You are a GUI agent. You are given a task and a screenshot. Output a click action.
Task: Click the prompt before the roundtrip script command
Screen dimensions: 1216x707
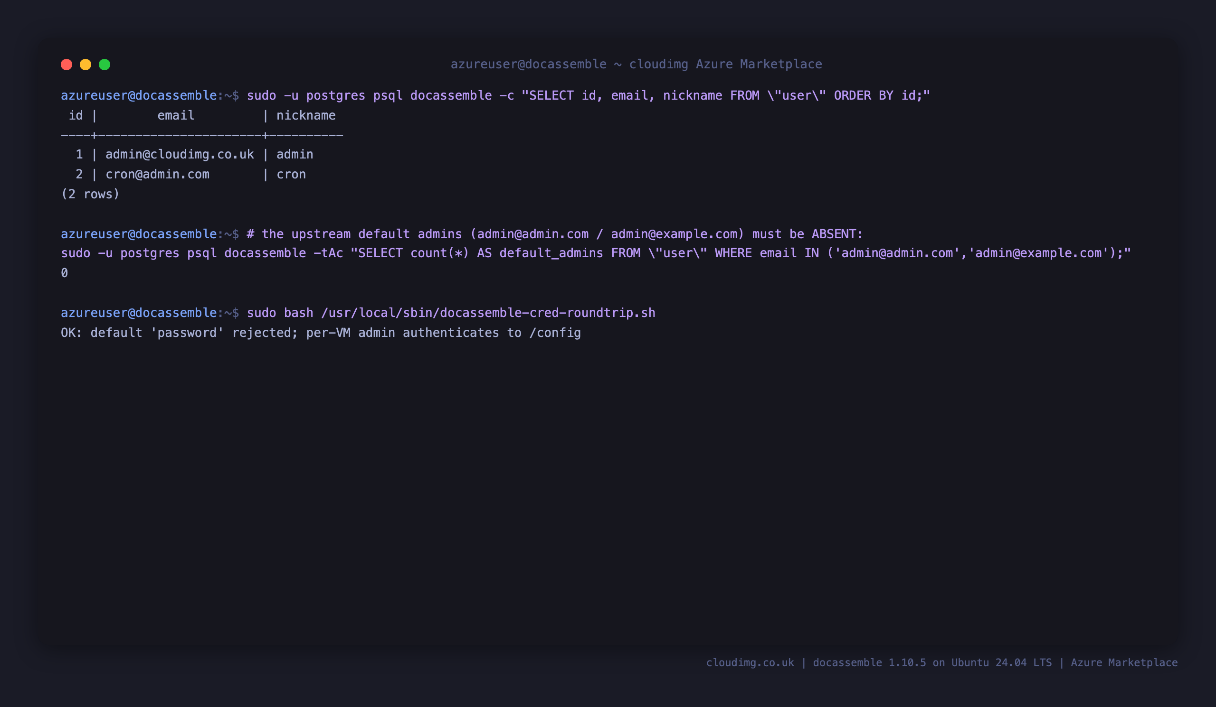[x=150, y=313]
